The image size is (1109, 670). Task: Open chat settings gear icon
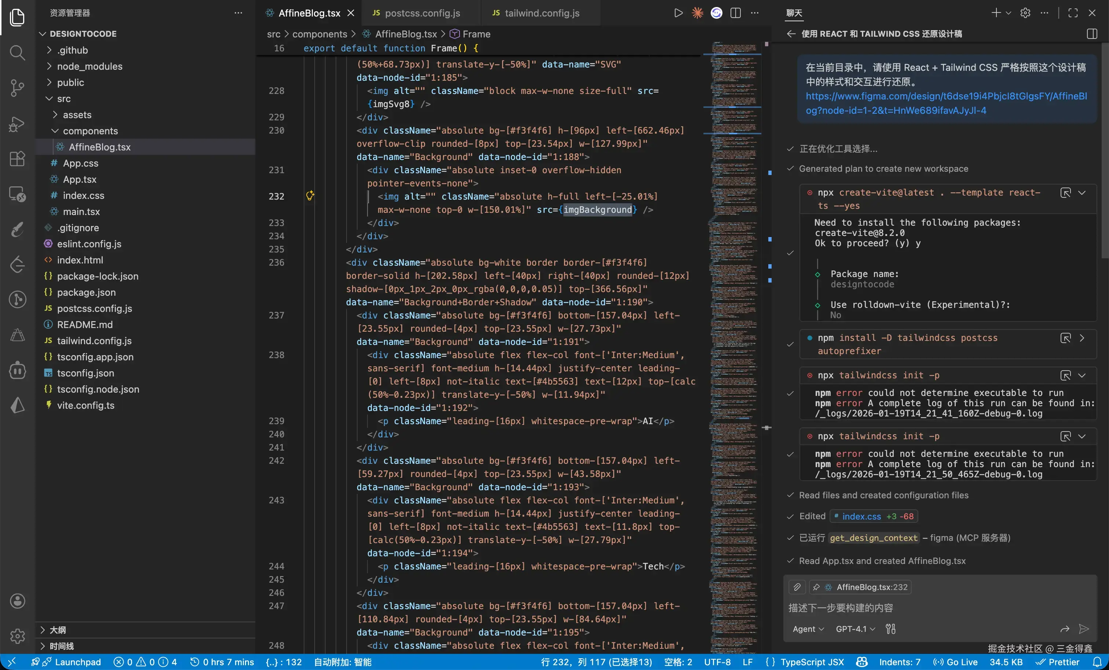1025,13
